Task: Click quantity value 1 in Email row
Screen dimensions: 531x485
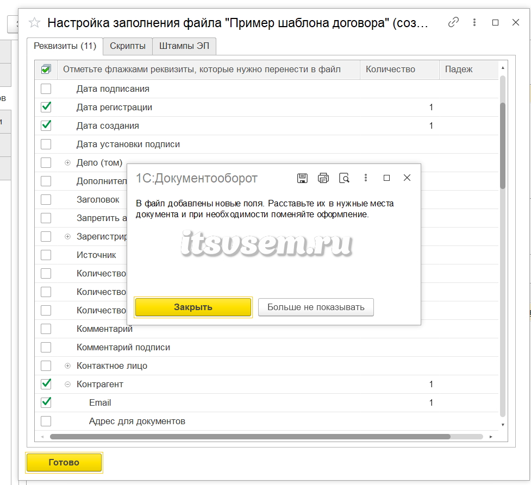Action: 431,403
